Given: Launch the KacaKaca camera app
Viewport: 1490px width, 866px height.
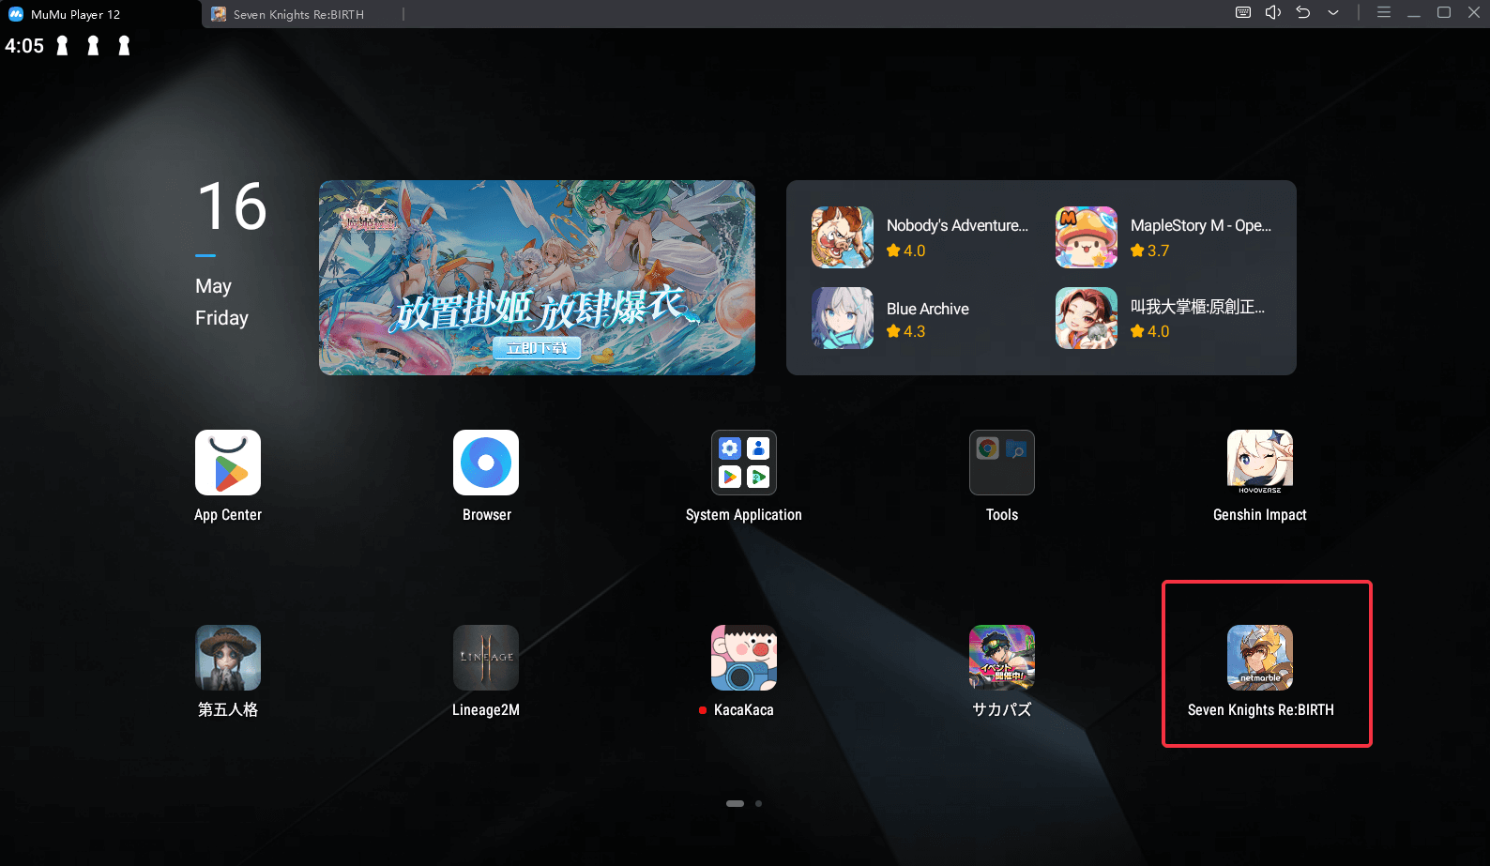Looking at the screenshot, I should (744, 658).
